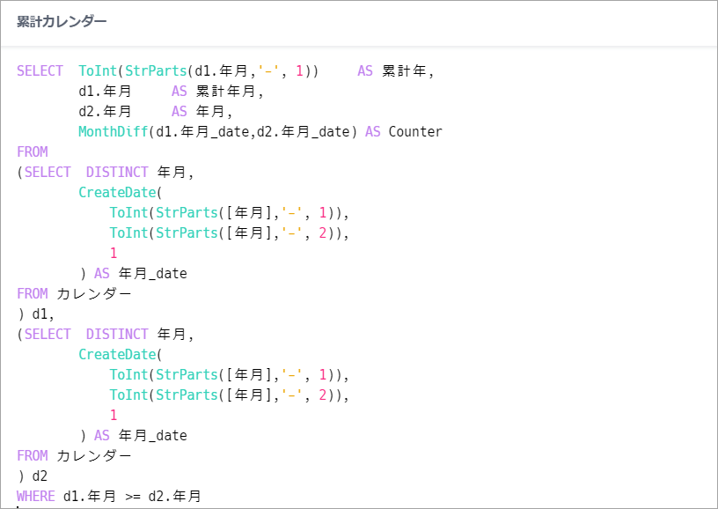Click the d1.年月_date argument in MonthDiff
The height and width of the screenshot is (509, 718).
coord(202,132)
